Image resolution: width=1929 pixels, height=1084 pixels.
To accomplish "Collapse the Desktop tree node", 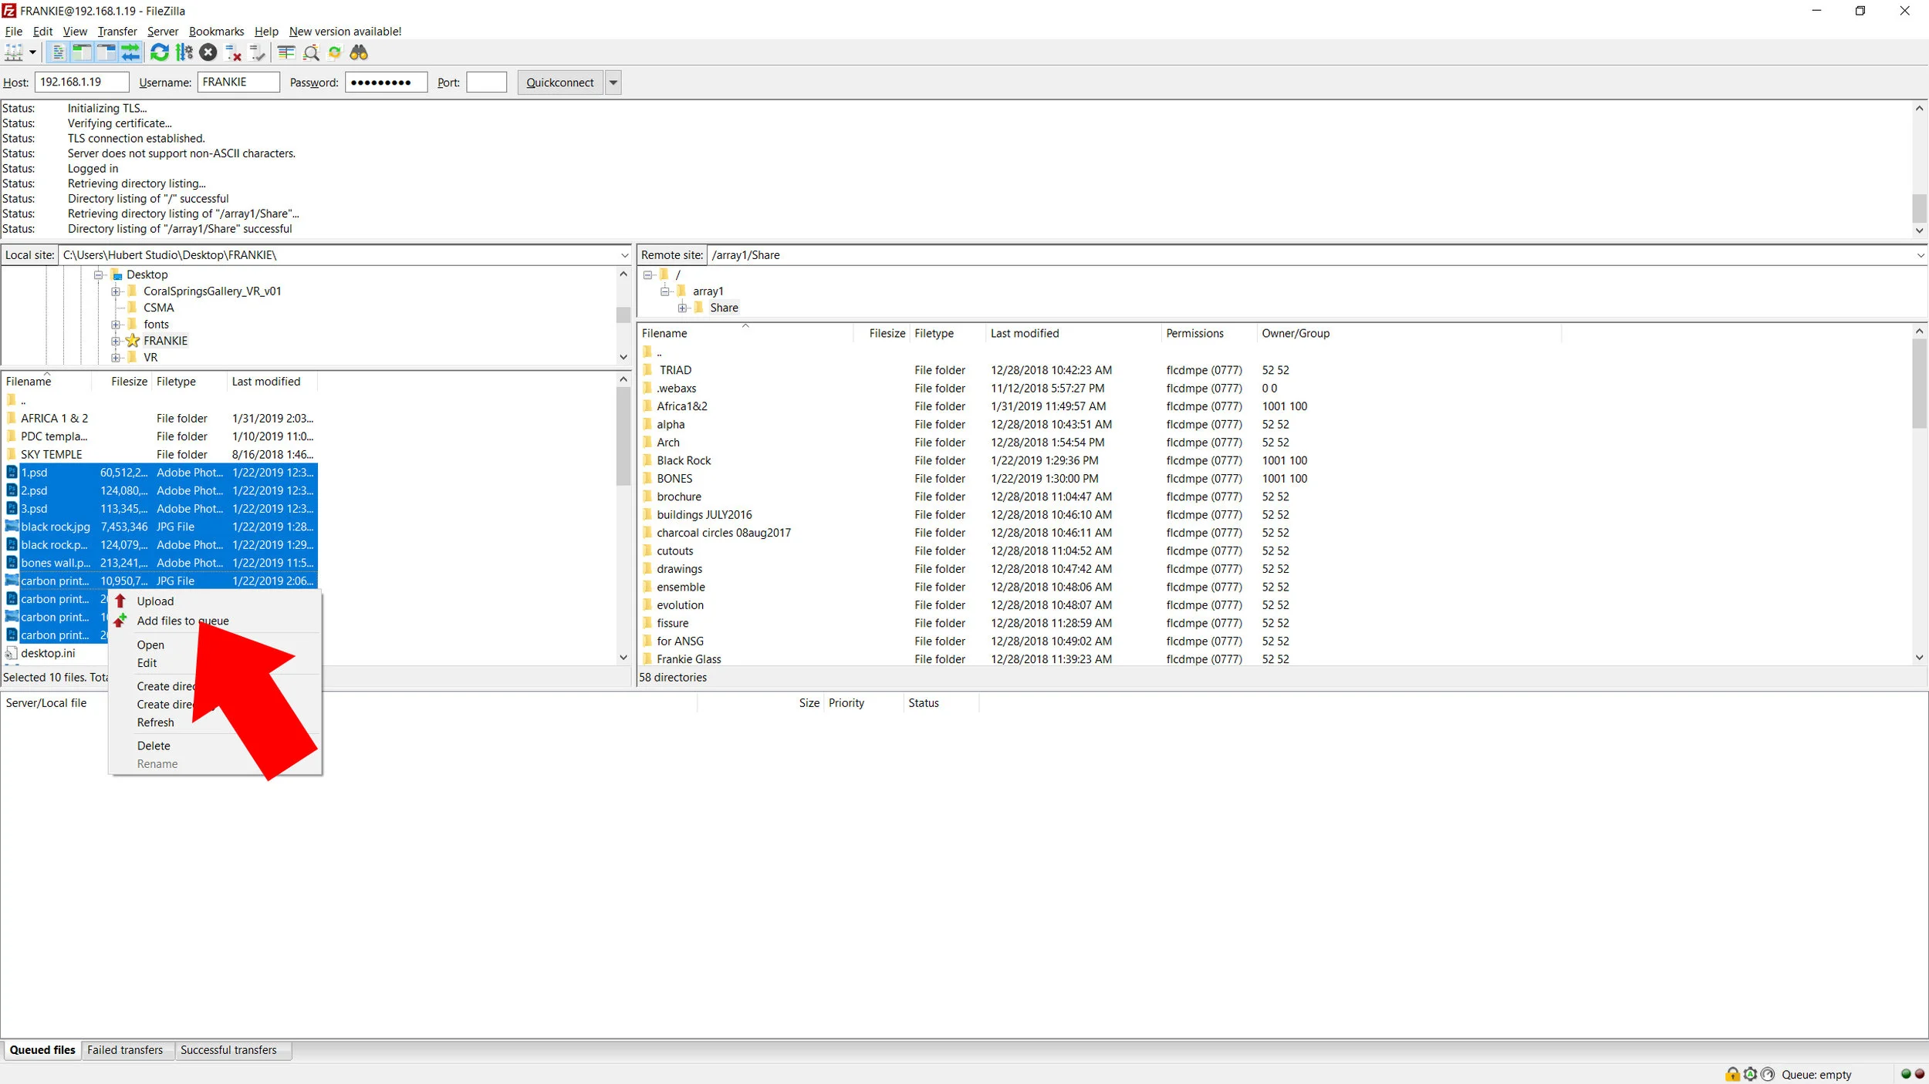I will tap(99, 274).
